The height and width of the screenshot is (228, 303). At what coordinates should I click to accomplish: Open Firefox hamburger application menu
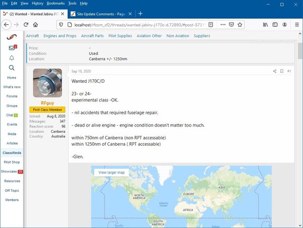[297, 24]
